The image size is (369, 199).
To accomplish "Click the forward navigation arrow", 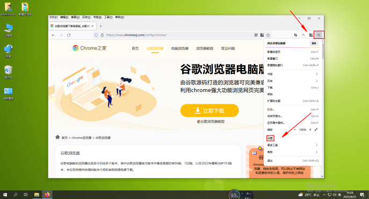I will click(x=61, y=35).
